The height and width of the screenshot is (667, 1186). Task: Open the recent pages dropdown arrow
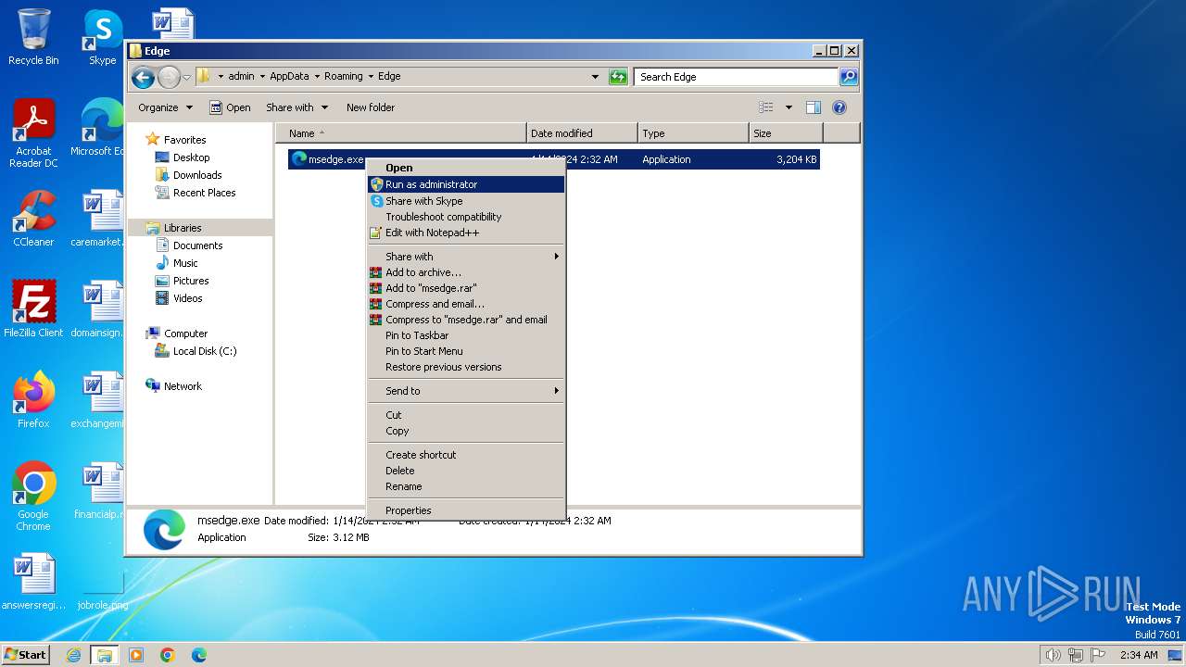186,77
